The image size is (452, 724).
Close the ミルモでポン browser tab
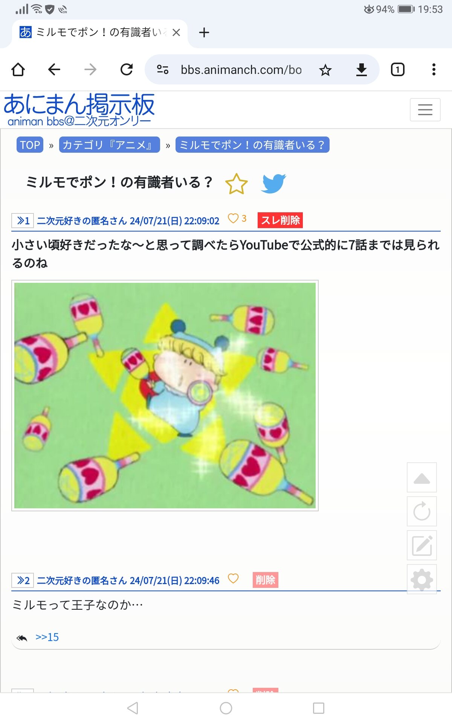(x=176, y=33)
